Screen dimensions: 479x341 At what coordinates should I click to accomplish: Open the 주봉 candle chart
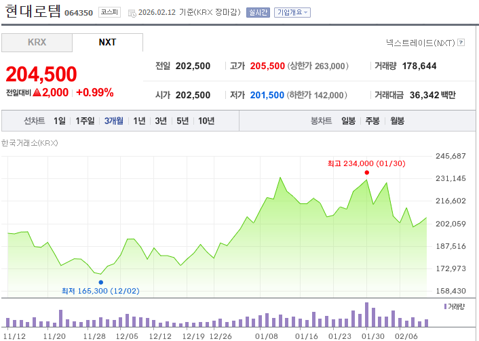point(372,121)
